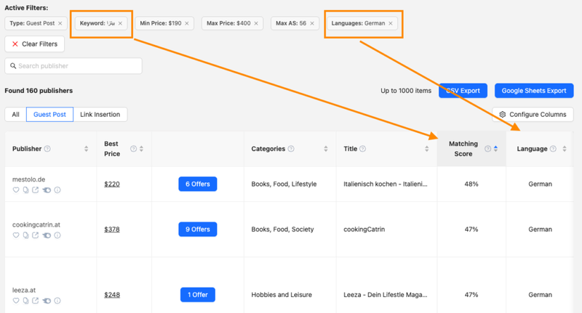Click the info icon under mestolo.de
The image size is (582, 313).
[57, 190]
